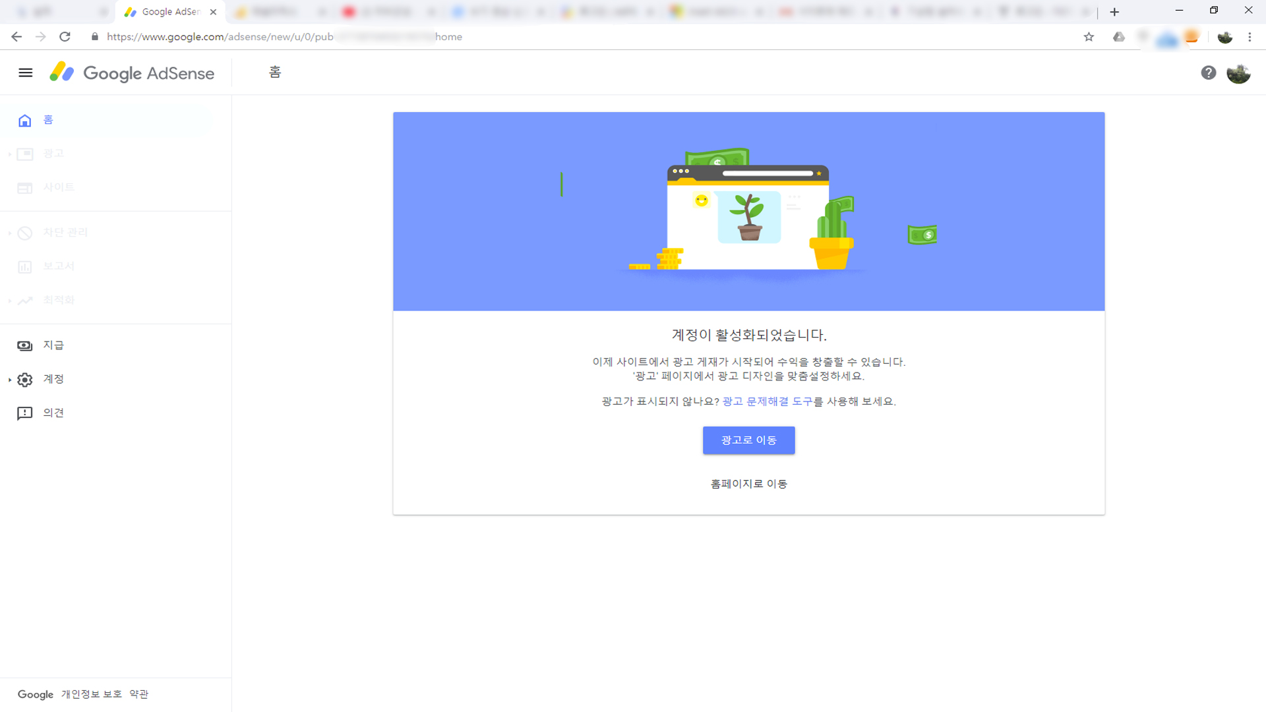Reload the page with refresh icon

point(65,37)
